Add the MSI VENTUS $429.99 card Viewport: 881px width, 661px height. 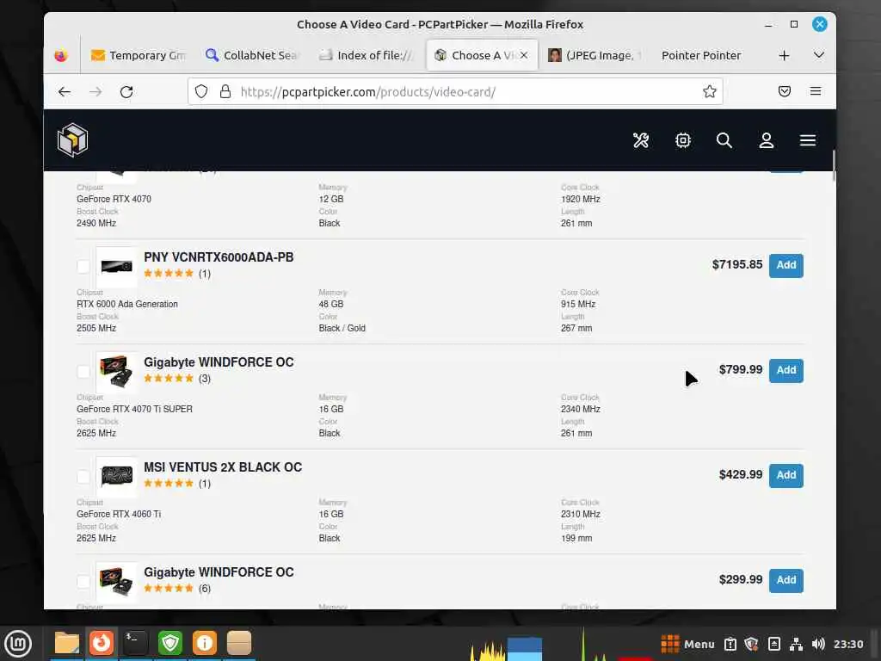786,475
